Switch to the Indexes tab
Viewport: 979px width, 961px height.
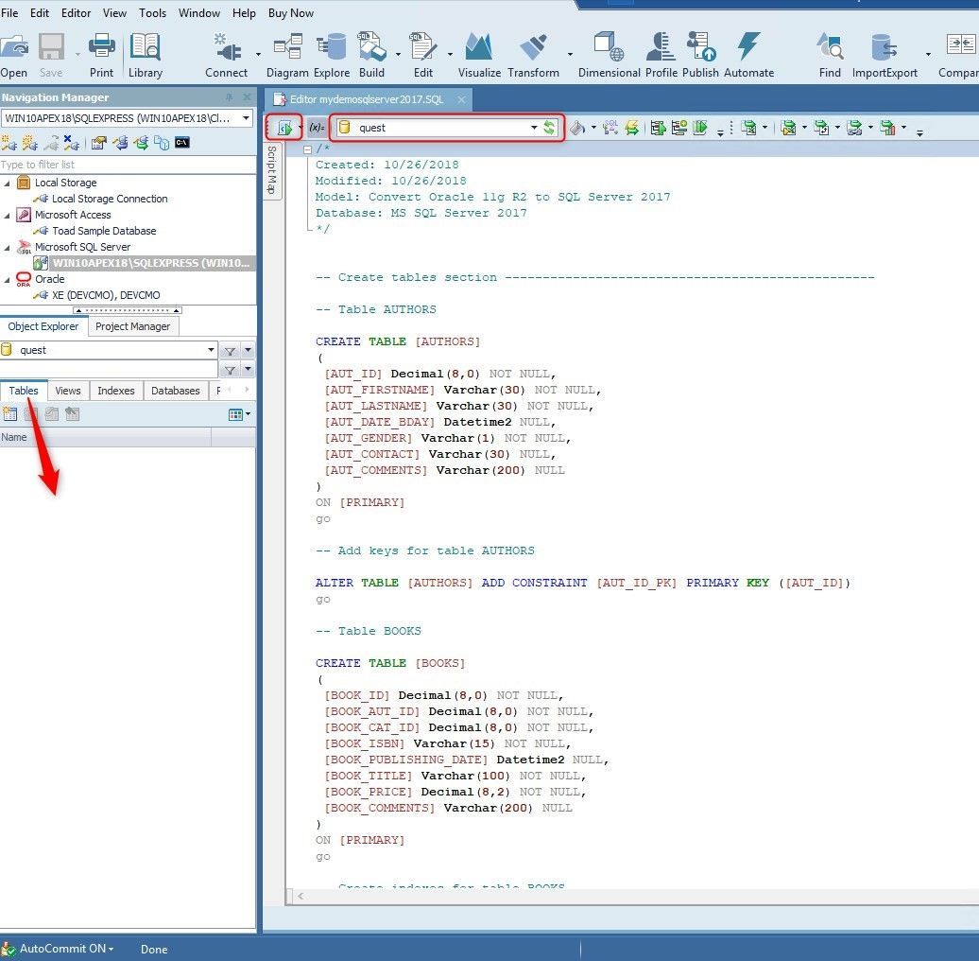coord(116,391)
